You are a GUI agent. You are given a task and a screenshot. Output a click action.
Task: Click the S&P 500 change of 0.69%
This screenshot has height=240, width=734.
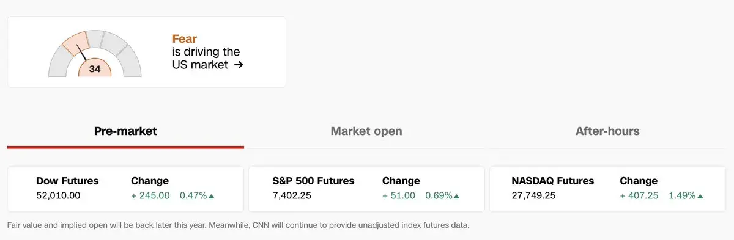click(439, 196)
